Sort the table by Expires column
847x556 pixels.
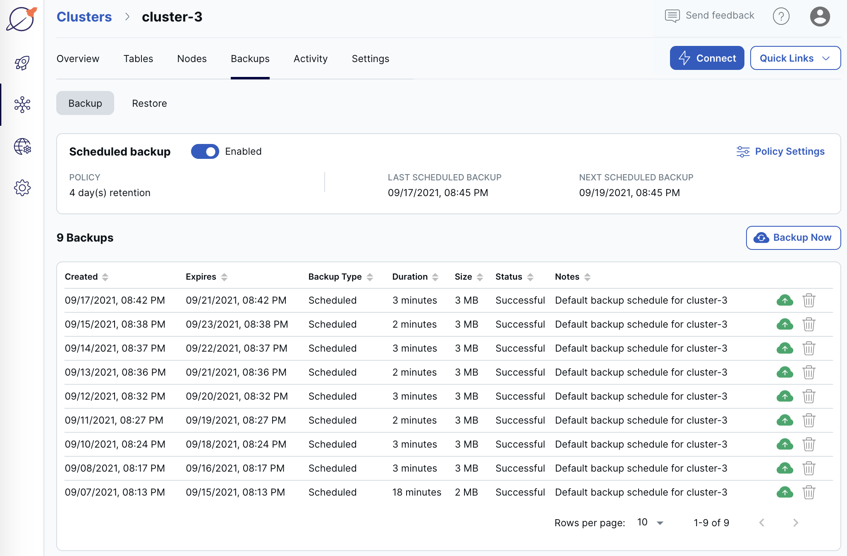pyautogui.click(x=206, y=277)
